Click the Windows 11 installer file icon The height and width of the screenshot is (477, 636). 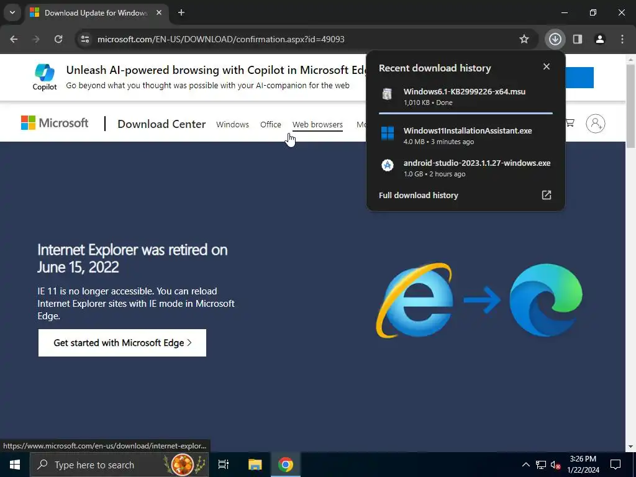pyautogui.click(x=388, y=133)
